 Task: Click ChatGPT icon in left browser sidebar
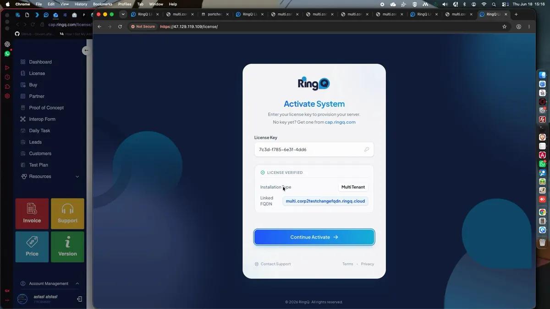click(7, 44)
